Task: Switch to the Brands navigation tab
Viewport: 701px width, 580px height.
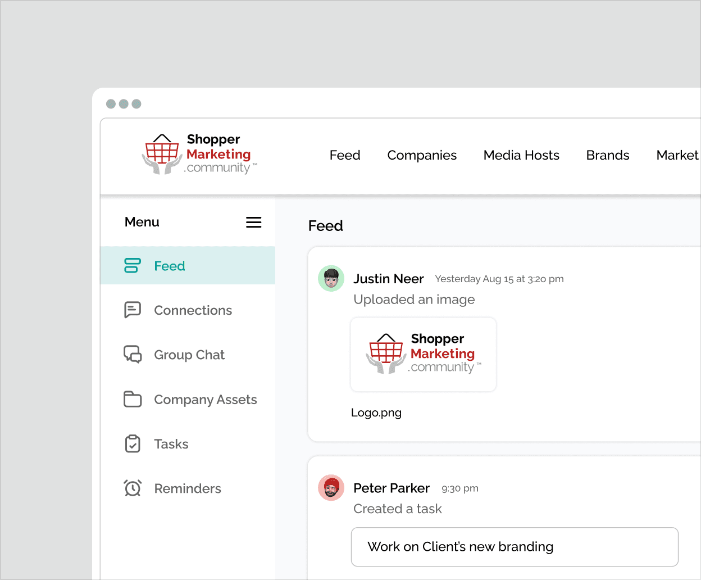Action: (x=608, y=155)
